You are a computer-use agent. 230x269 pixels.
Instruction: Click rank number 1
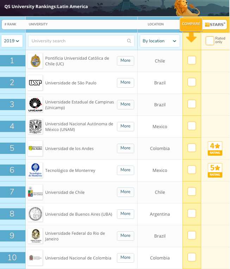tap(12, 61)
